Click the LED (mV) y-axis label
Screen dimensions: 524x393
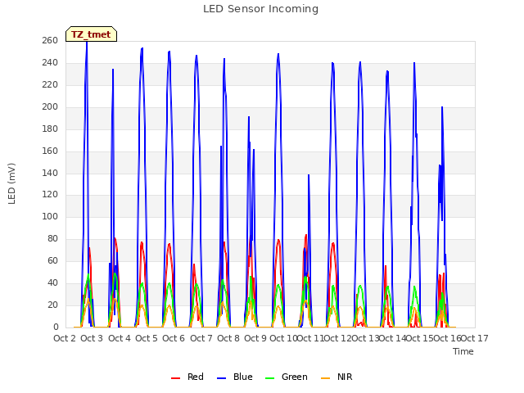pyautogui.click(x=11, y=183)
